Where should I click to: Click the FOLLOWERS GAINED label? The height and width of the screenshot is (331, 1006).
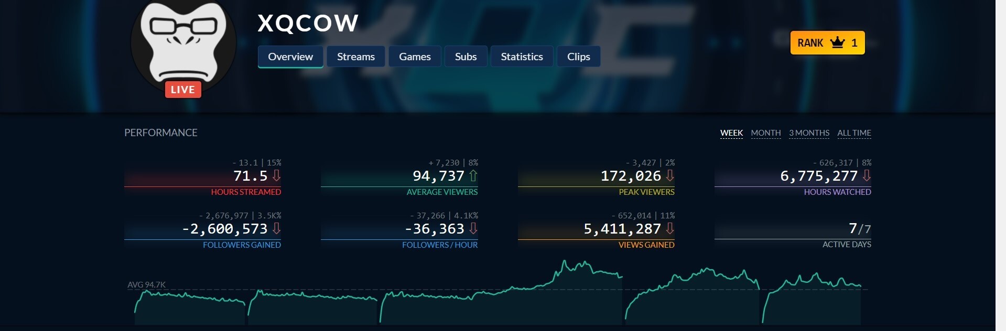(x=242, y=245)
